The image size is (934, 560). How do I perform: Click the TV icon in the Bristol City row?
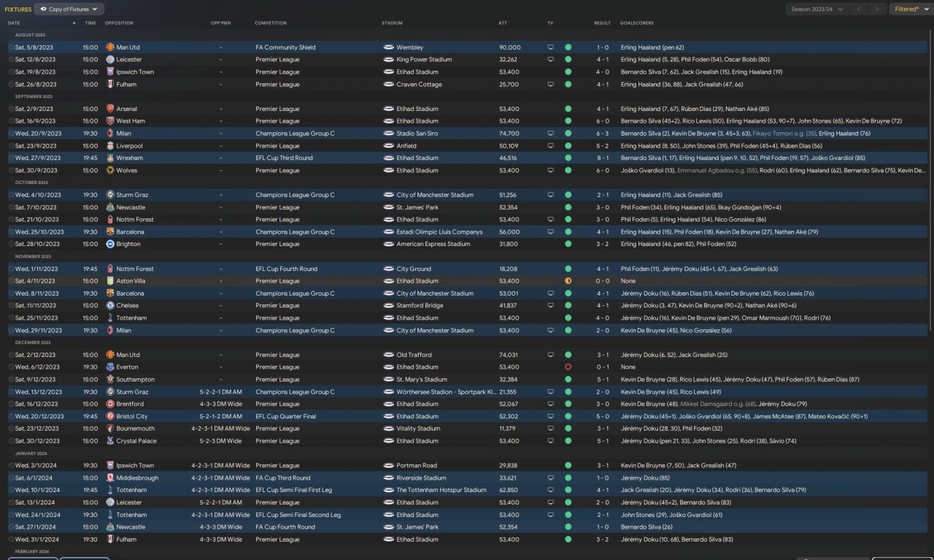click(550, 416)
